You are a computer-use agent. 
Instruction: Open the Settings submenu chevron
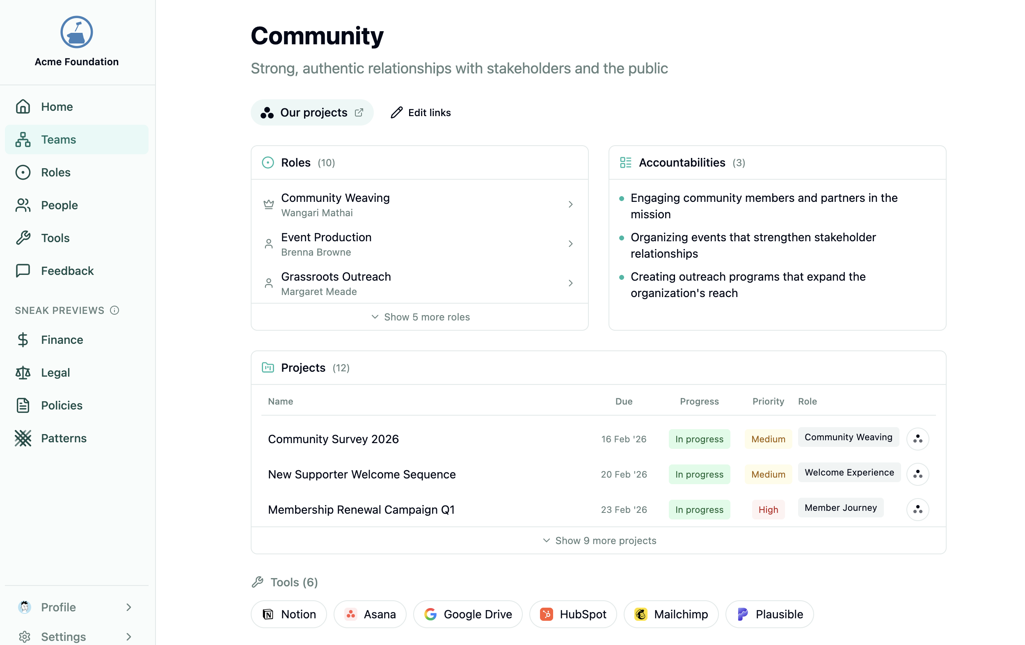click(128, 636)
